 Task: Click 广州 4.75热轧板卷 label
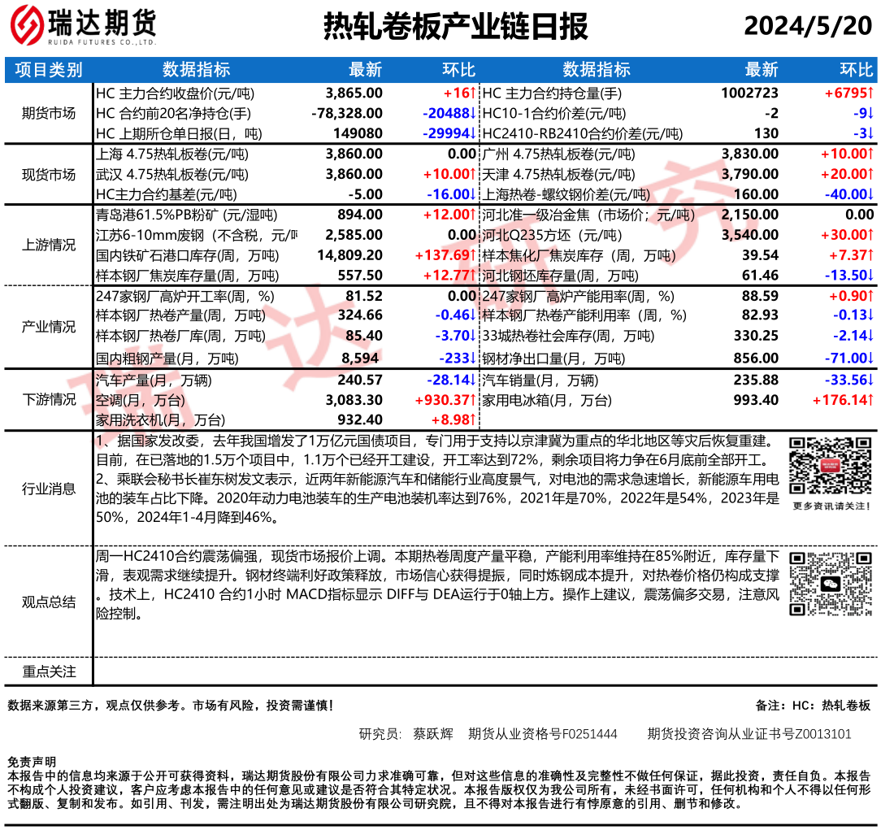pyautogui.click(x=558, y=154)
